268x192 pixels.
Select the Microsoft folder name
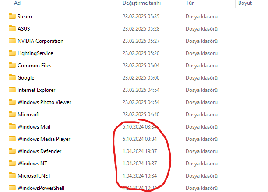pos(29,115)
